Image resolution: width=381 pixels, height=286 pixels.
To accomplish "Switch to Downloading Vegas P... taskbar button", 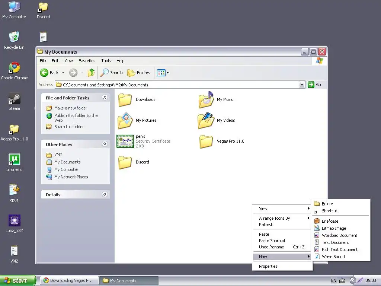I will (x=69, y=280).
